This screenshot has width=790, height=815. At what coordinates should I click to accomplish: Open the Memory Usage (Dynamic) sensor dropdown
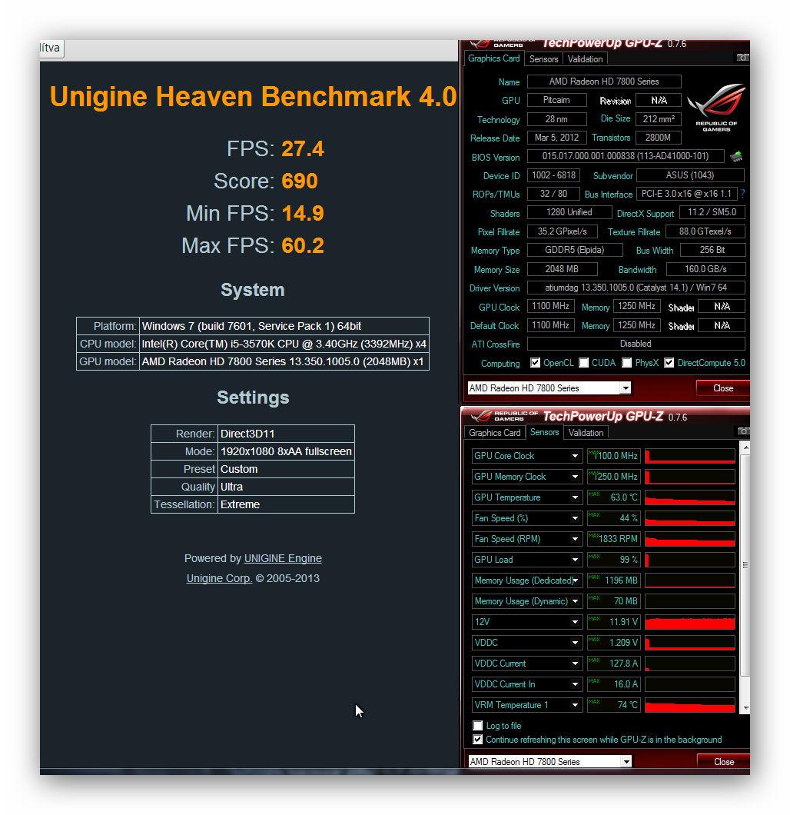575,601
